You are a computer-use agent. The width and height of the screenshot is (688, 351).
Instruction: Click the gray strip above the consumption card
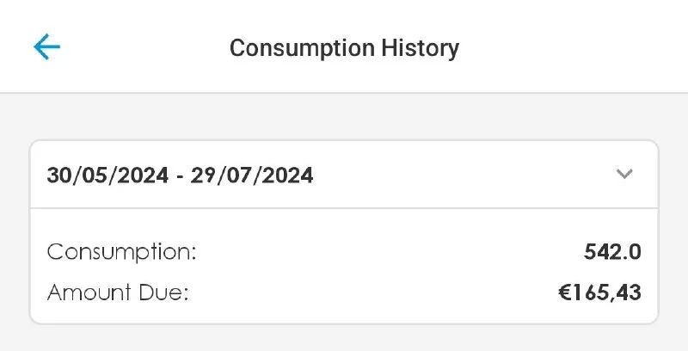point(344,116)
